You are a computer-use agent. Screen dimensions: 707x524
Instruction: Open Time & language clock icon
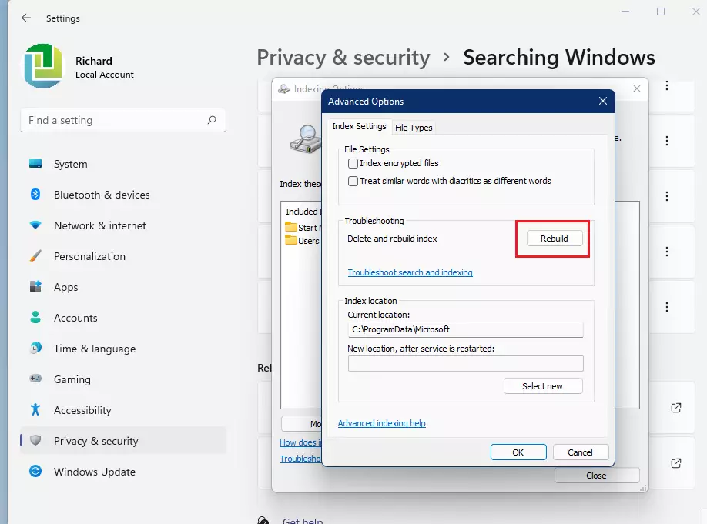35,348
